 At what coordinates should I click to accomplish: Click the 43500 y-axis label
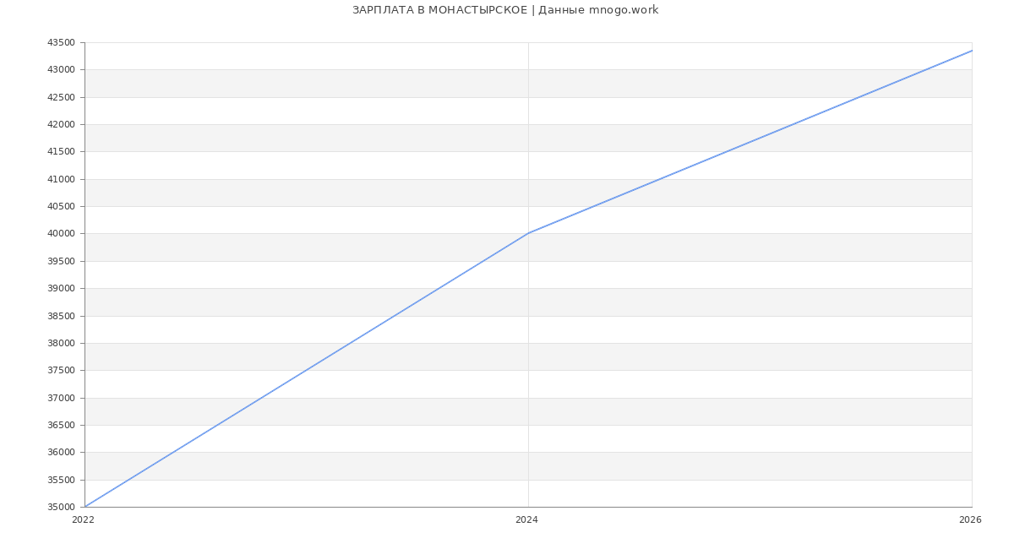point(61,43)
